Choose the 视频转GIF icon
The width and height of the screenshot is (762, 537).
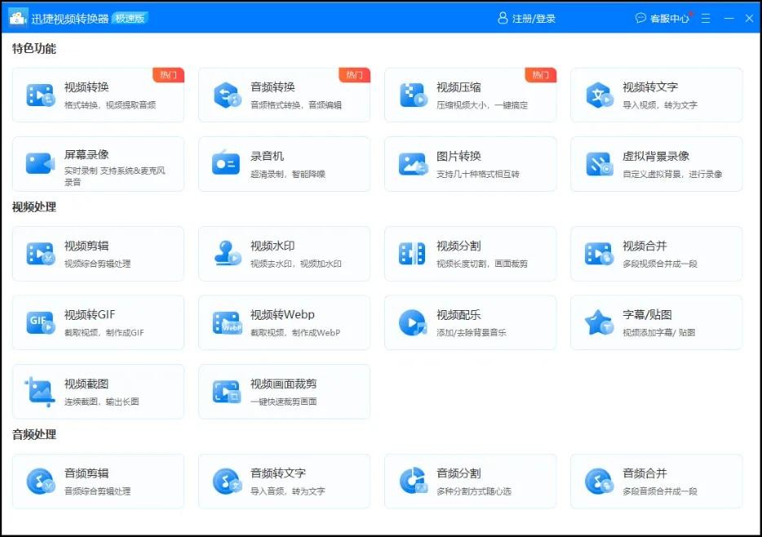[x=40, y=322]
